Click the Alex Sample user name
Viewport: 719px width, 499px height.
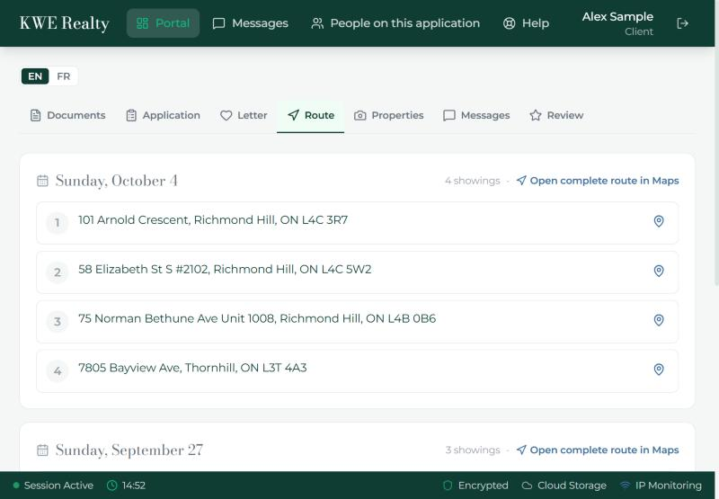617,16
